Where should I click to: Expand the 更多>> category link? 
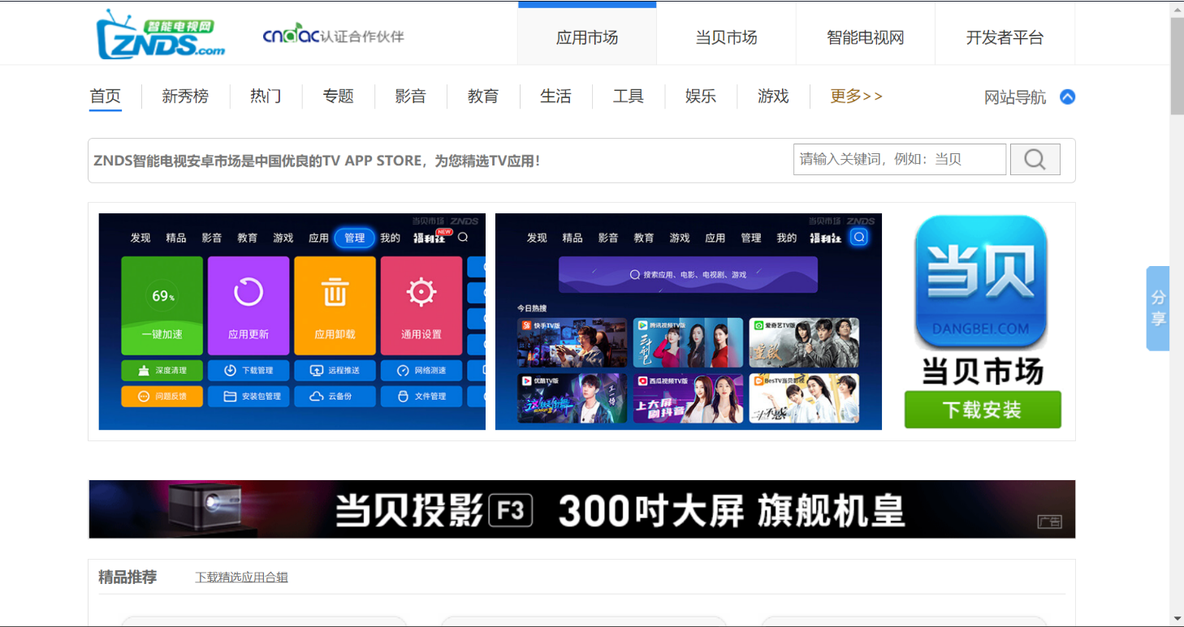click(x=856, y=97)
